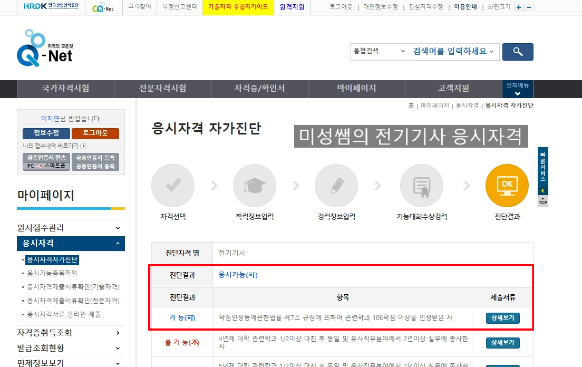The width and height of the screenshot is (582, 367).
Task: Click 이용안내 link
Action: [465, 7]
